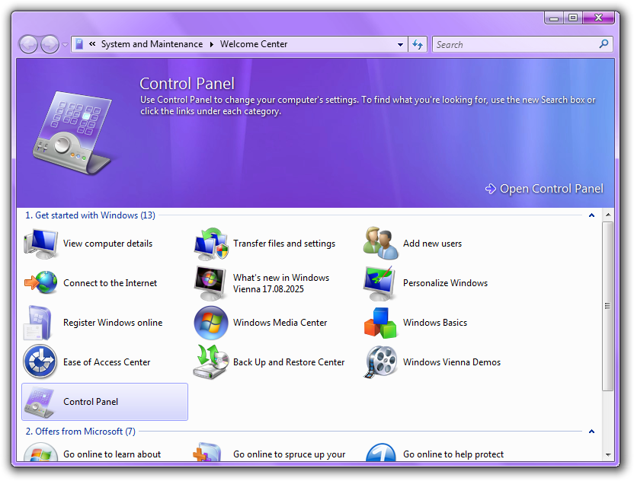Open the address bar history dropdown

[401, 45]
